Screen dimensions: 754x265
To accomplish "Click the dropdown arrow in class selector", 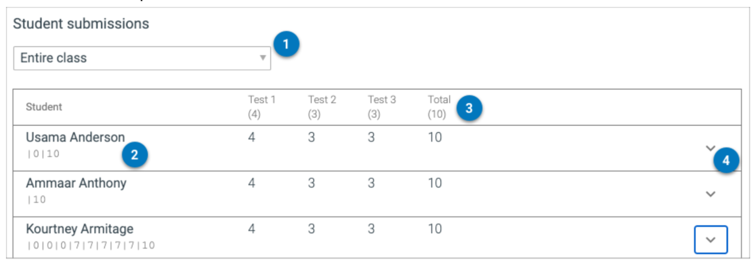I will pyautogui.click(x=262, y=58).
